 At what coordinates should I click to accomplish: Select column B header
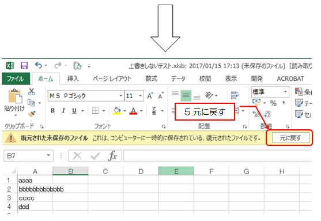pos(70,171)
